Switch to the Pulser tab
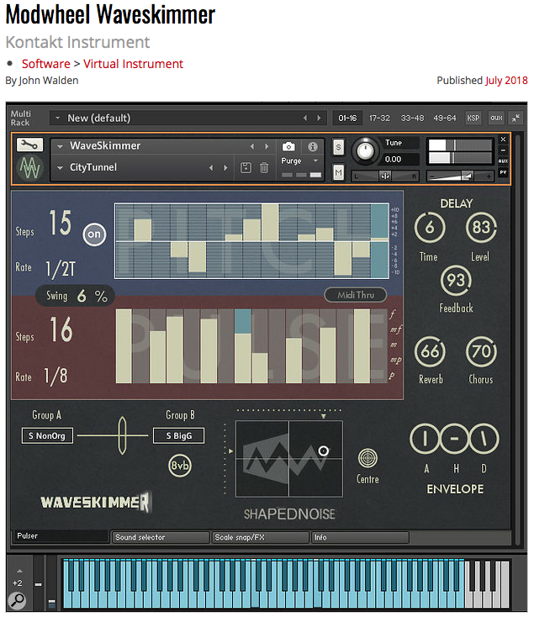Image resolution: width=534 pixels, height=622 pixels. click(x=61, y=536)
